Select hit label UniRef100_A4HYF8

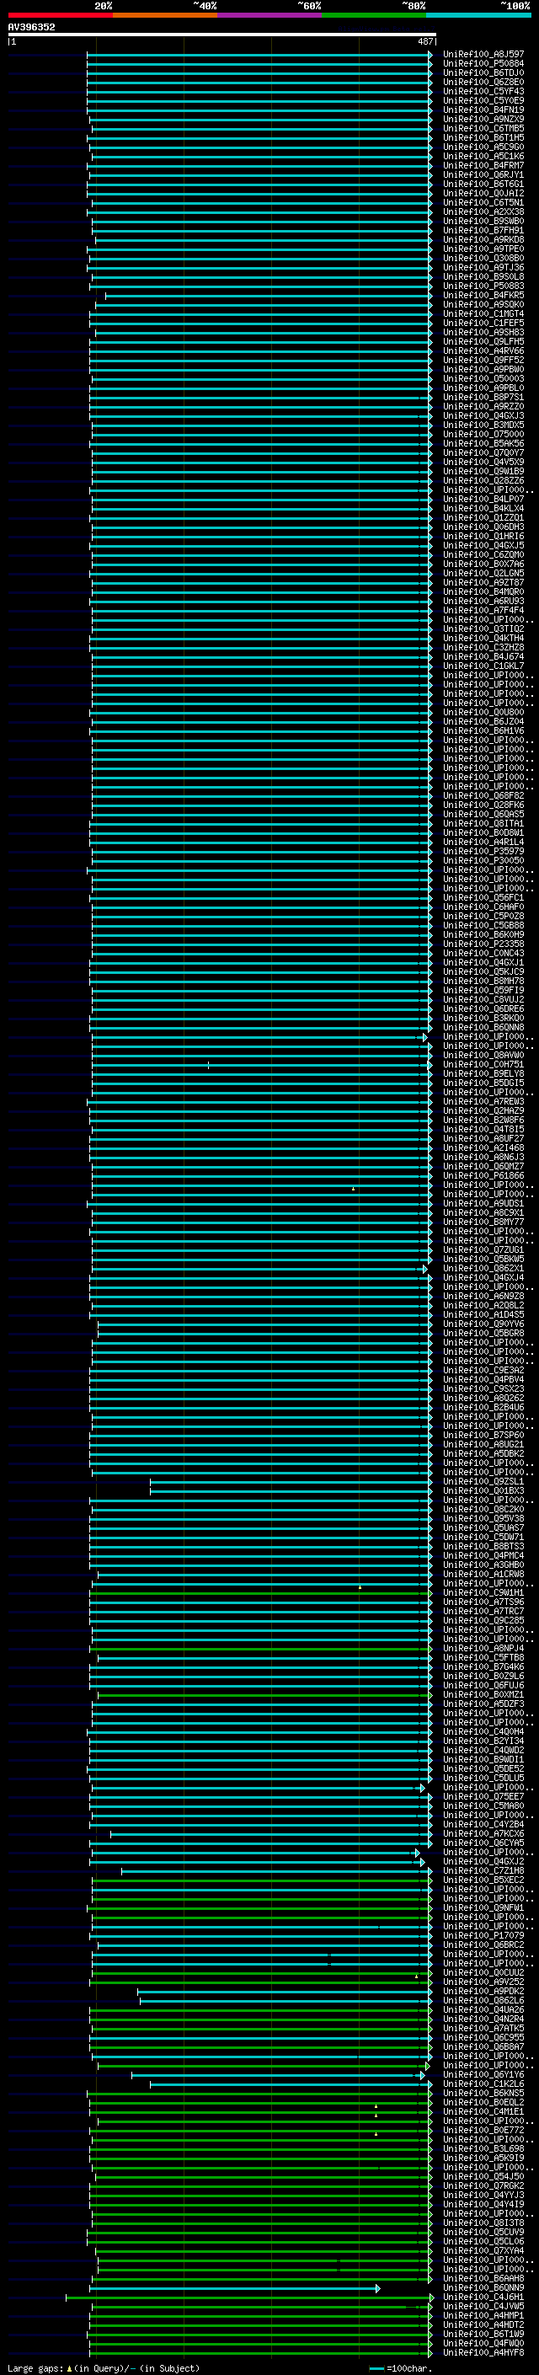pos(483,2352)
